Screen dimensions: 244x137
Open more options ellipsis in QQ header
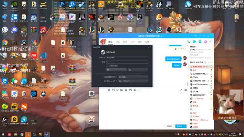click(211, 42)
